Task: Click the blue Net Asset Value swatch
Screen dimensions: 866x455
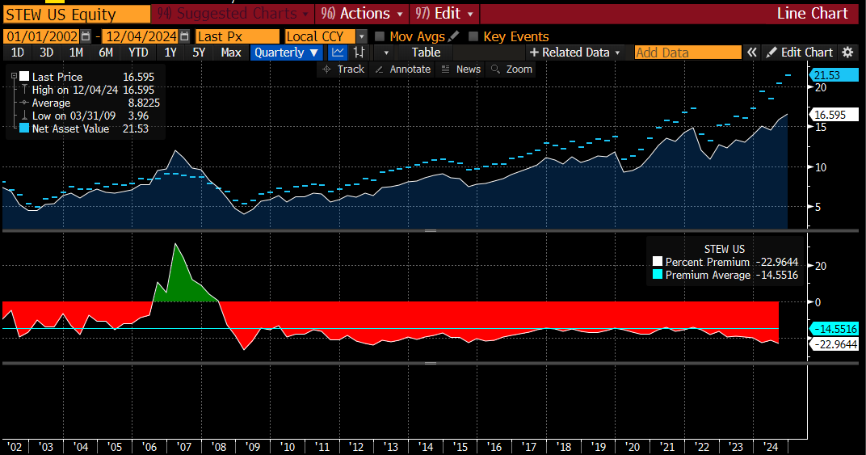Action: pyautogui.click(x=24, y=128)
